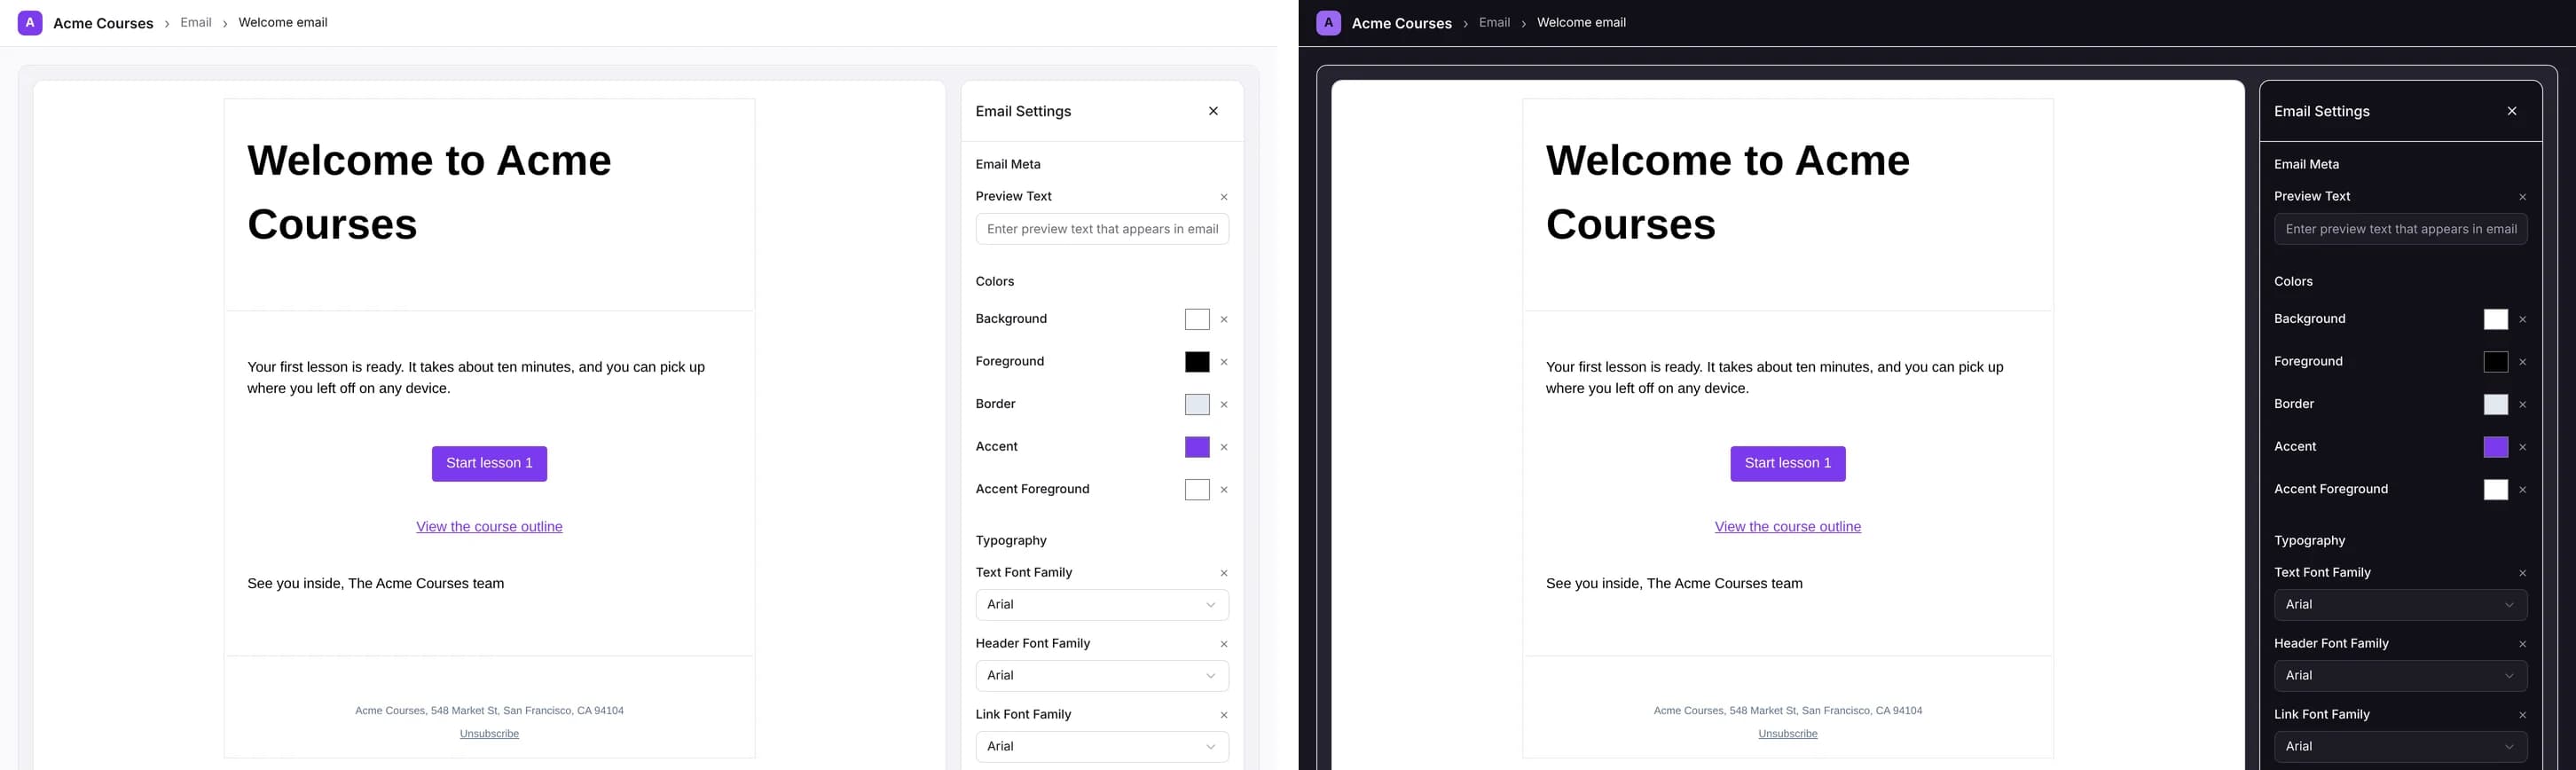The height and width of the screenshot is (770, 2576).
Task: Open Acme Courses breadcrumb in dark window
Action: click(x=1401, y=23)
